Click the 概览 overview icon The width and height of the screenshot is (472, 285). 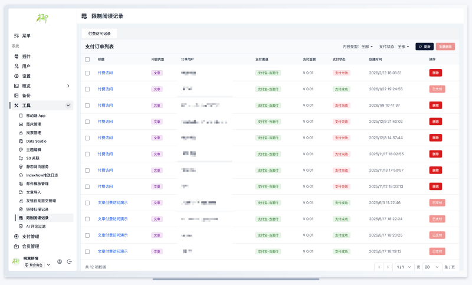click(x=17, y=86)
